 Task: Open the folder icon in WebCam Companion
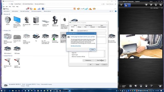coord(161,5)
